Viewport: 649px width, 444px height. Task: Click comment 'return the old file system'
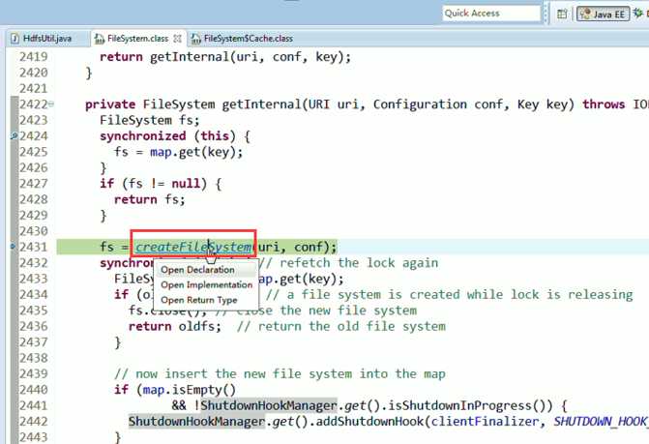click(x=352, y=327)
